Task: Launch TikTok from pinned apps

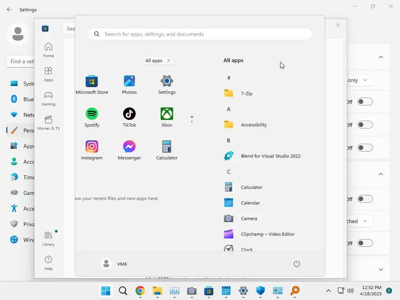Action: click(x=129, y=118)
